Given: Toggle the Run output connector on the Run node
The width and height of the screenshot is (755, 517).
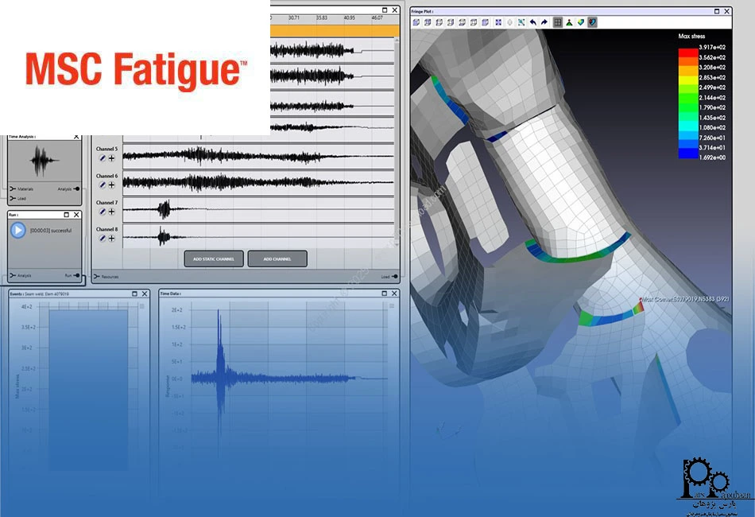Looking at the screenshot, I should pos(77,274).
